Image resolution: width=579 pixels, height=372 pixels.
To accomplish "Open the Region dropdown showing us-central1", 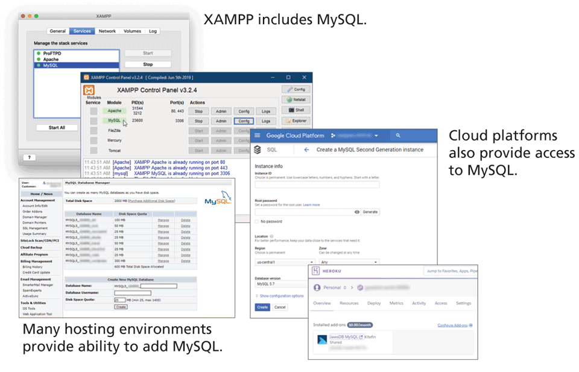I will 285,262.
